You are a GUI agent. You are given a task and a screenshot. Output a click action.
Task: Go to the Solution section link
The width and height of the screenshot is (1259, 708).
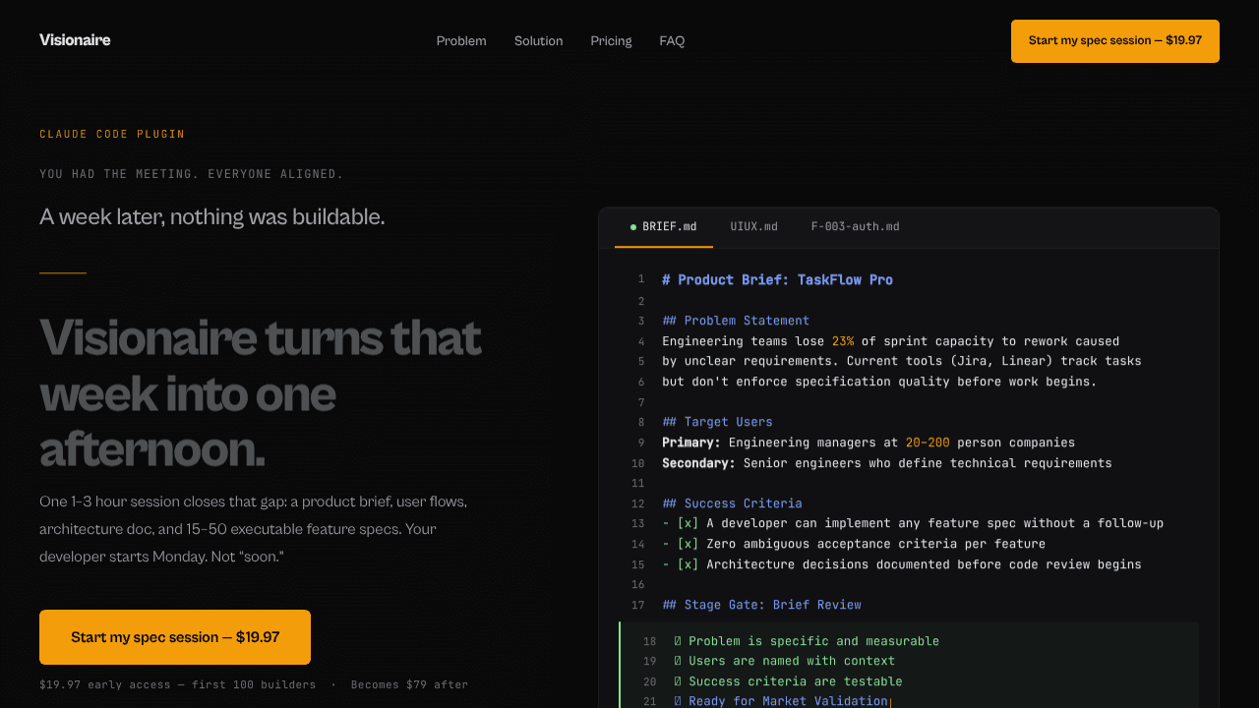click(x=539, y=41)
